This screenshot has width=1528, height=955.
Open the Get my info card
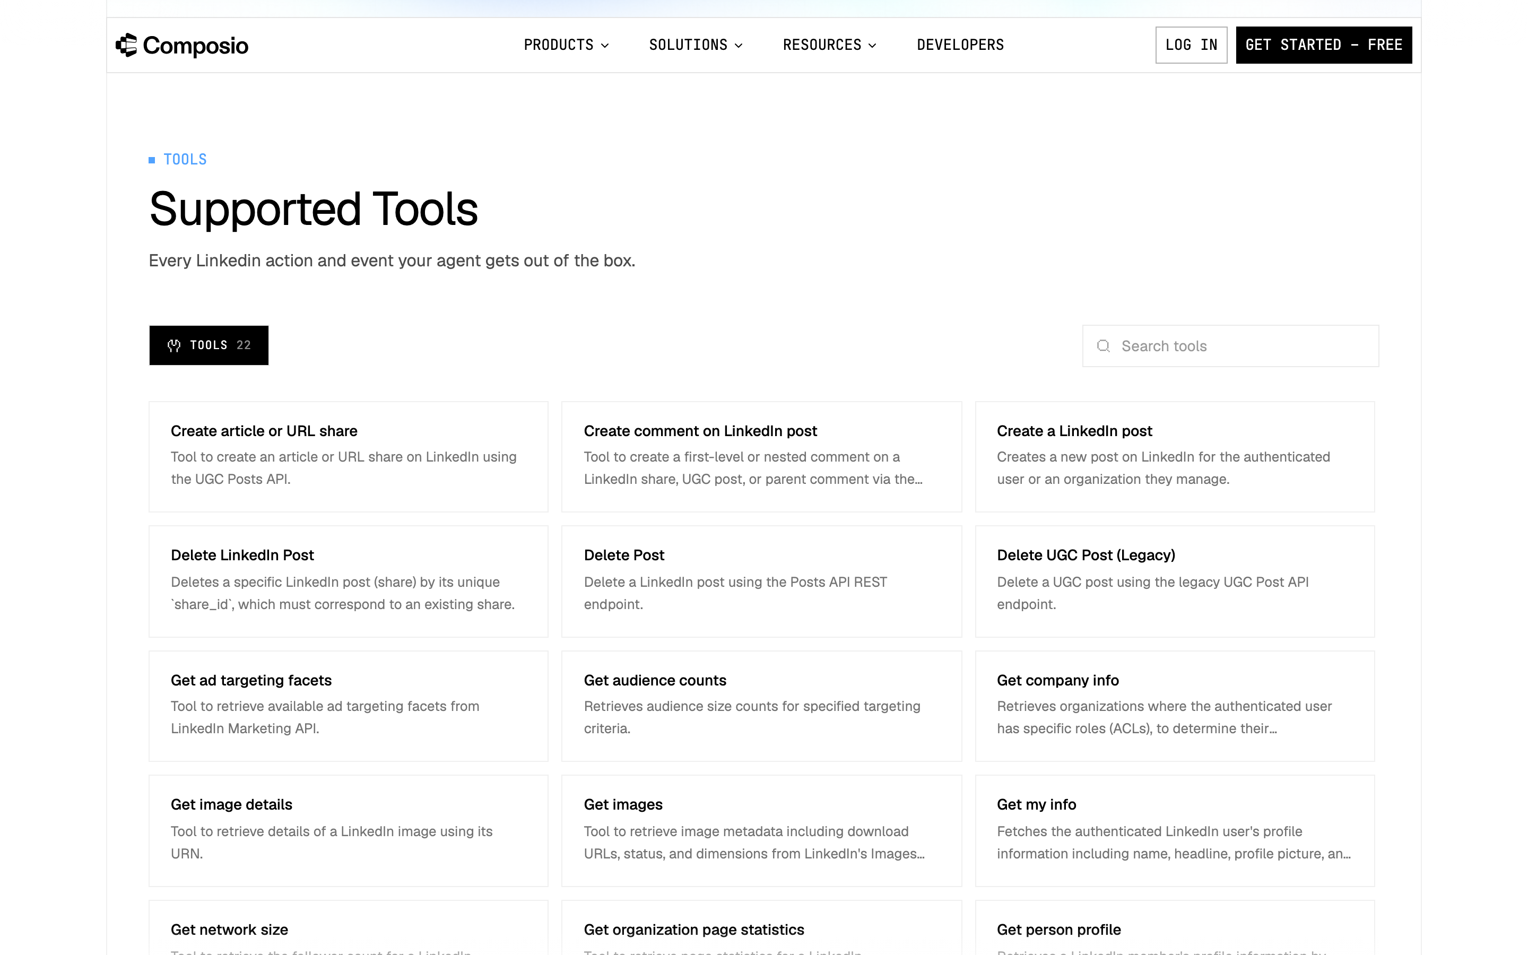(1175, 830)
